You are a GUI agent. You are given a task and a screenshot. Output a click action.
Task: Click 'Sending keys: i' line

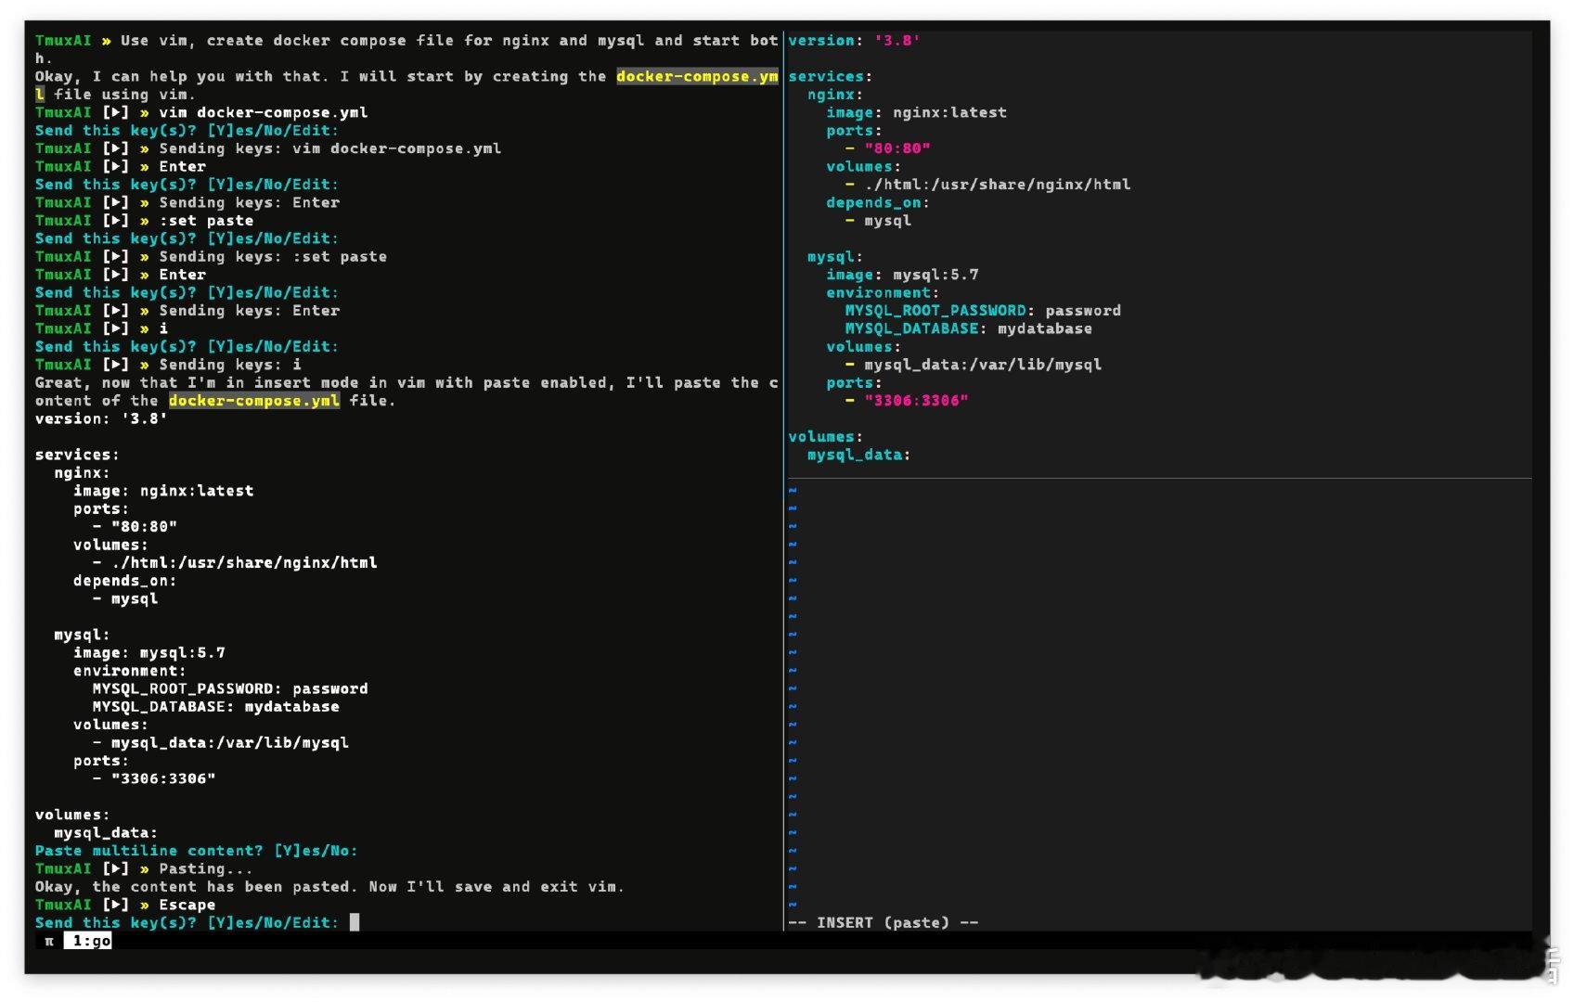click(230, 365)
